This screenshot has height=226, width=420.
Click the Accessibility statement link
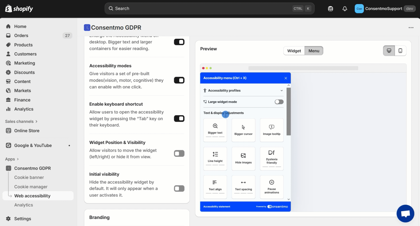[x=217, y=207]
